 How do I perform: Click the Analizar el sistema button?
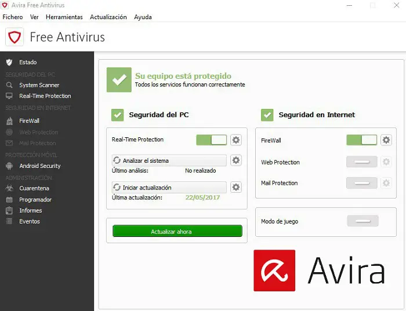click(x=169, y=160)
